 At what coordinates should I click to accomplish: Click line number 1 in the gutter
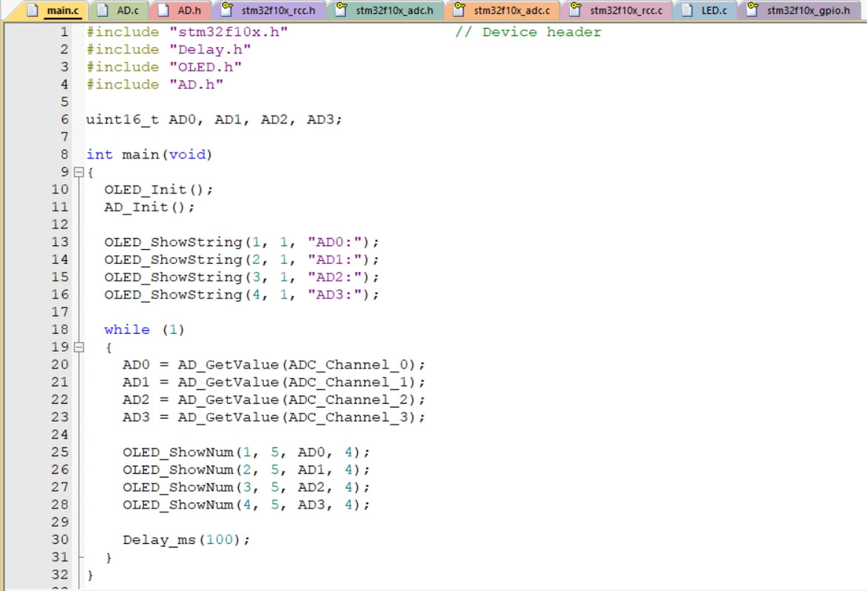pyautogui.click(x=65, y=32)
